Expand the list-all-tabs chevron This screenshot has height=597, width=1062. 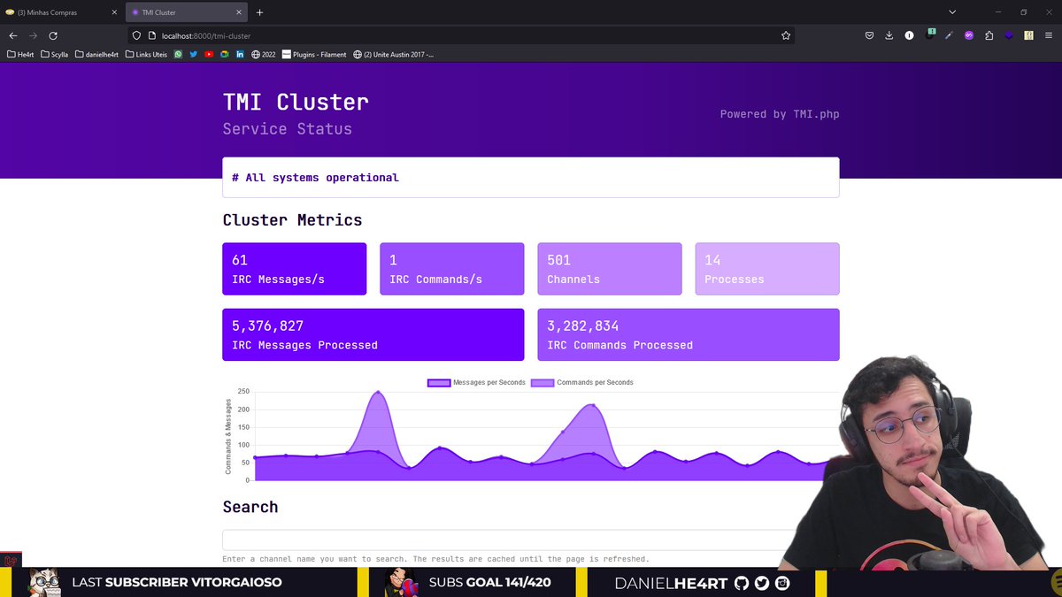pos(952,12)
